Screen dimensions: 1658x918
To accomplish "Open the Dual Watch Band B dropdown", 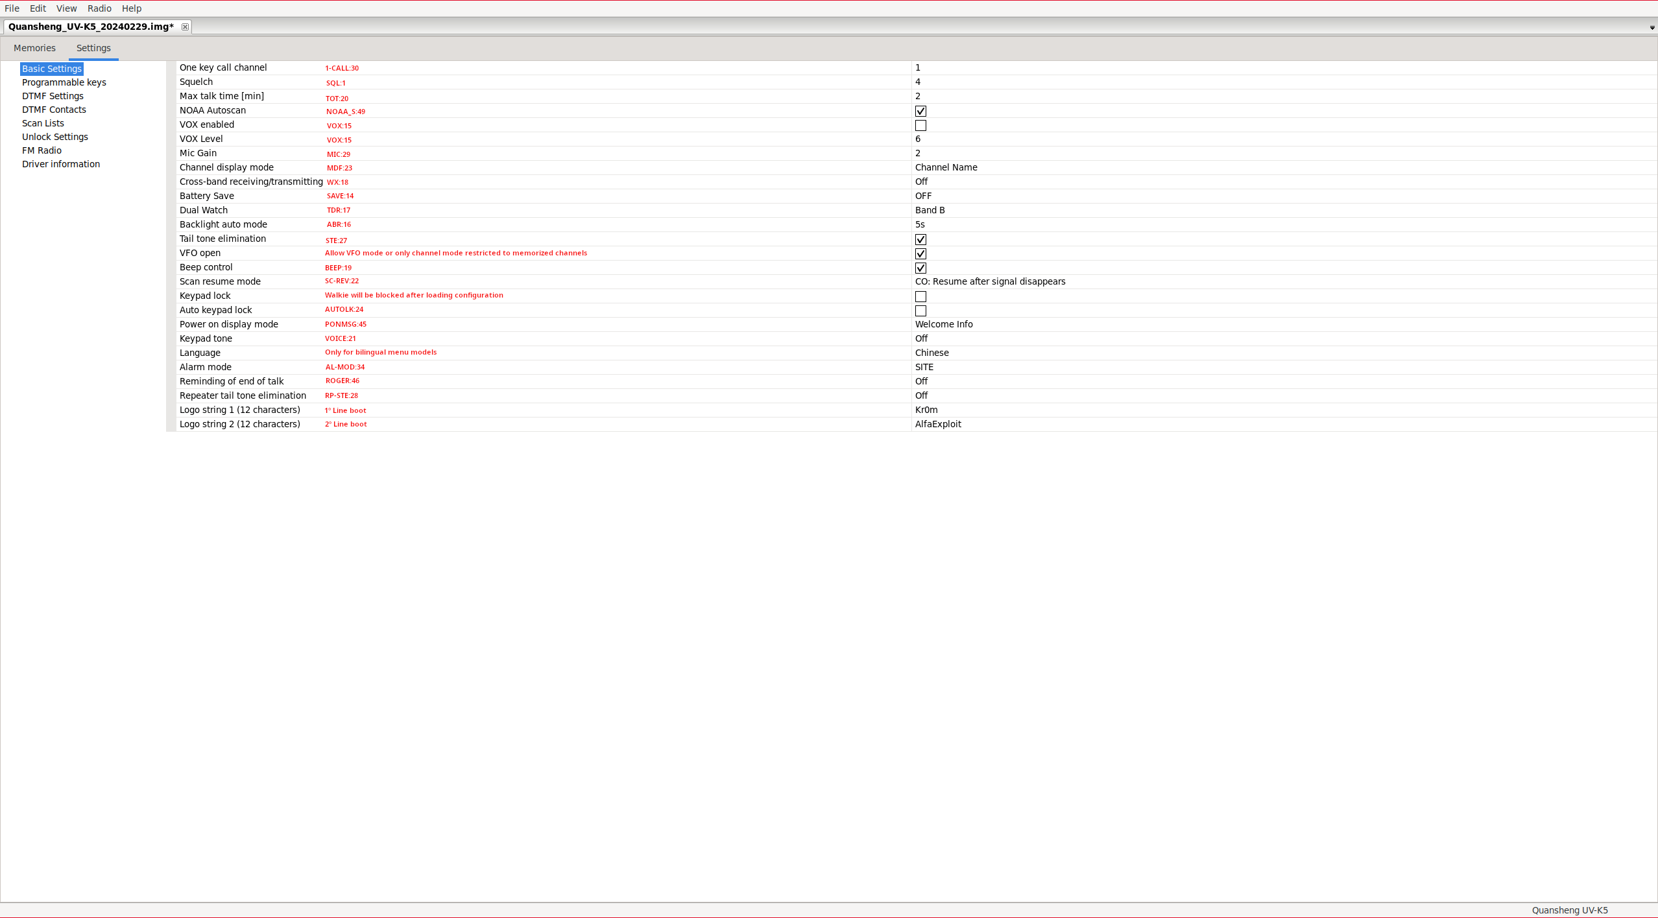I will tap(930, 210).
